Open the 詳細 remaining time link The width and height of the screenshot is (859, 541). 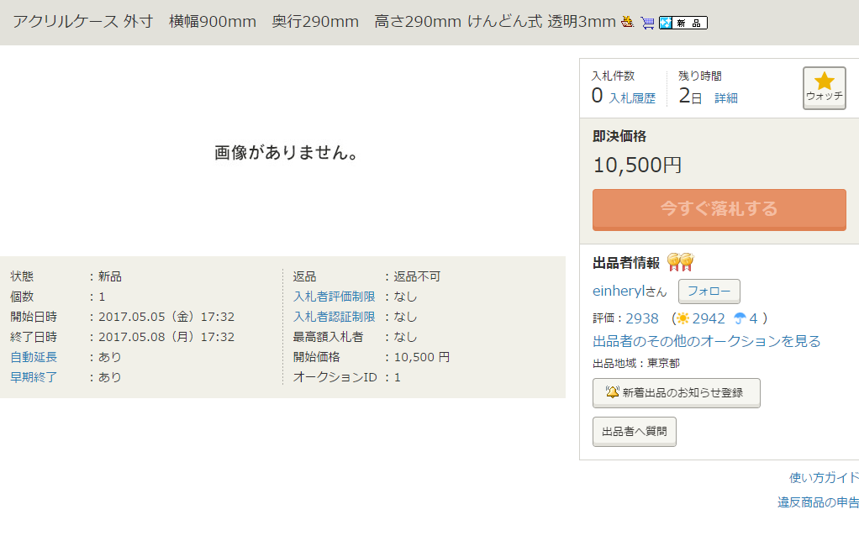pos(726,98)
